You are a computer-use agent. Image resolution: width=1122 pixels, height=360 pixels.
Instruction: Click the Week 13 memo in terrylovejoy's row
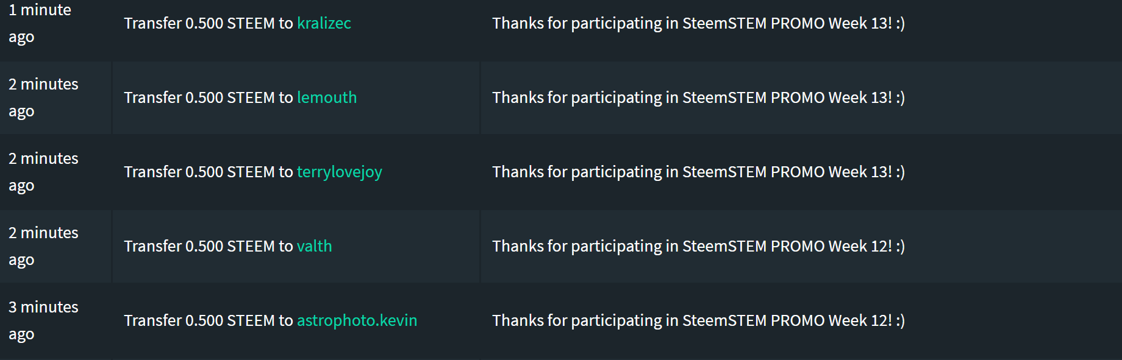click(x=698, y=172)
